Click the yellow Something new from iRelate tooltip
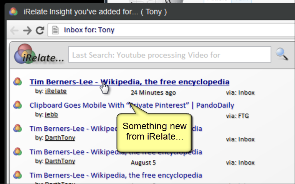Image resolution: width=295 pixels, height=184 pixels. 154,132
